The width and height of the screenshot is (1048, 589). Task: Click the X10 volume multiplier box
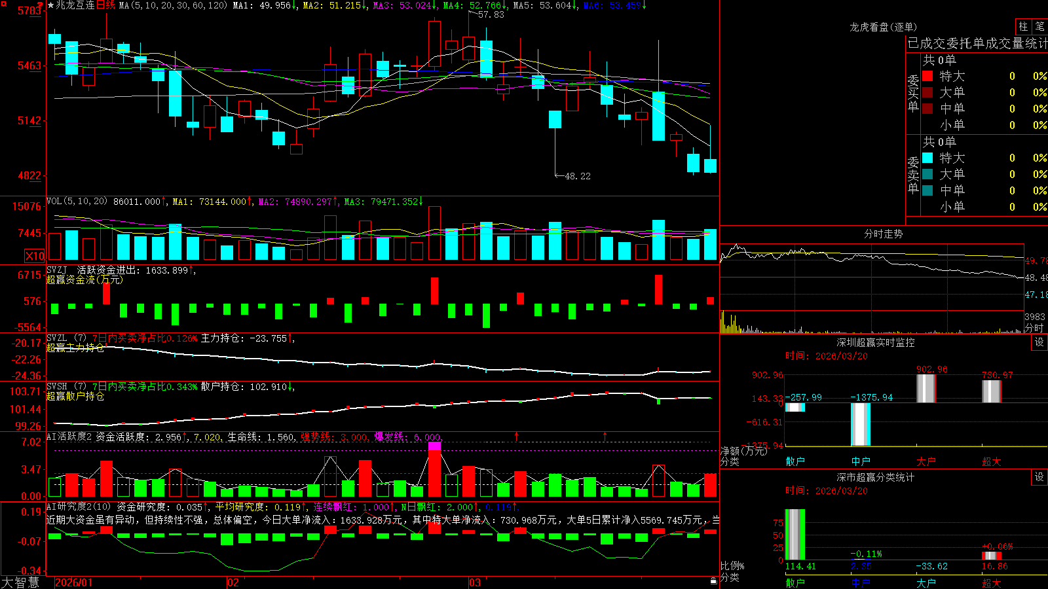[x=35, y=256]
